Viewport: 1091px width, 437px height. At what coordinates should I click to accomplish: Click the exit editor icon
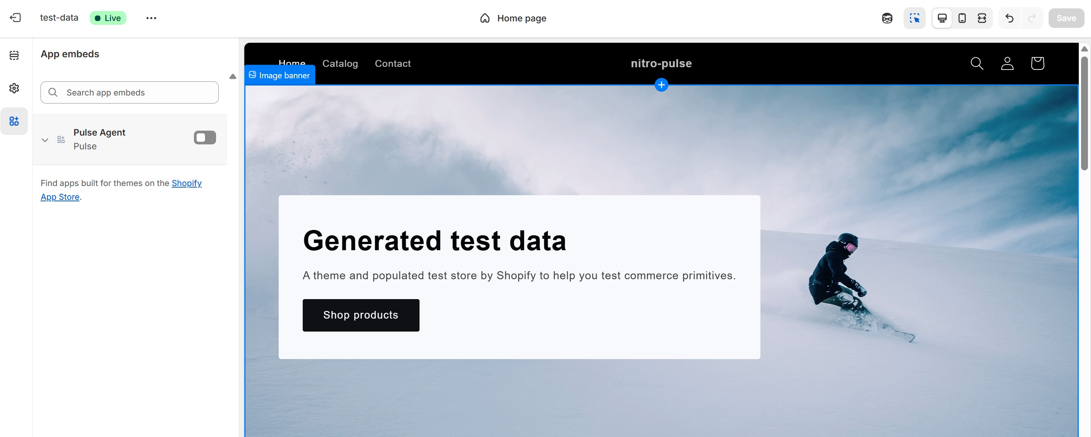pos(15,18)
